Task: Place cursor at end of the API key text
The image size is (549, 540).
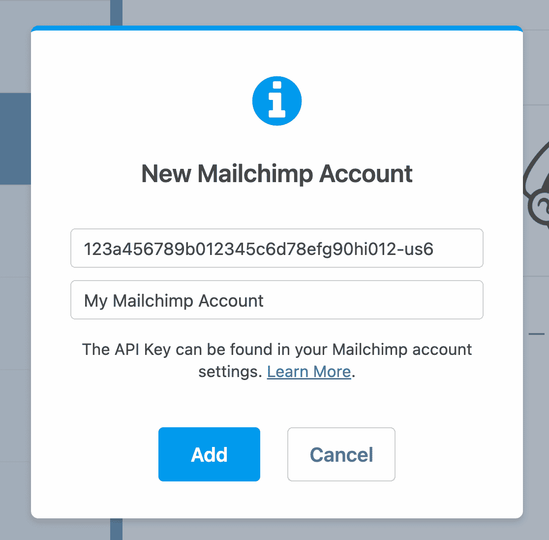Action: coord(433,249)
